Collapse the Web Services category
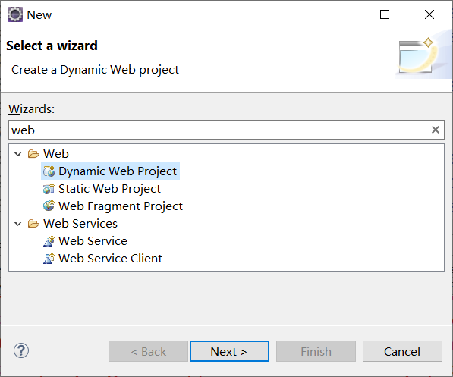This screenshot has width=453, height=377. pyautogui.click(x=18, y=224)
